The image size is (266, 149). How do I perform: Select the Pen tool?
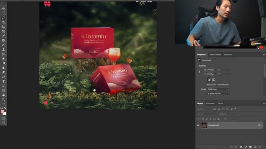click(x=3, y=77)
